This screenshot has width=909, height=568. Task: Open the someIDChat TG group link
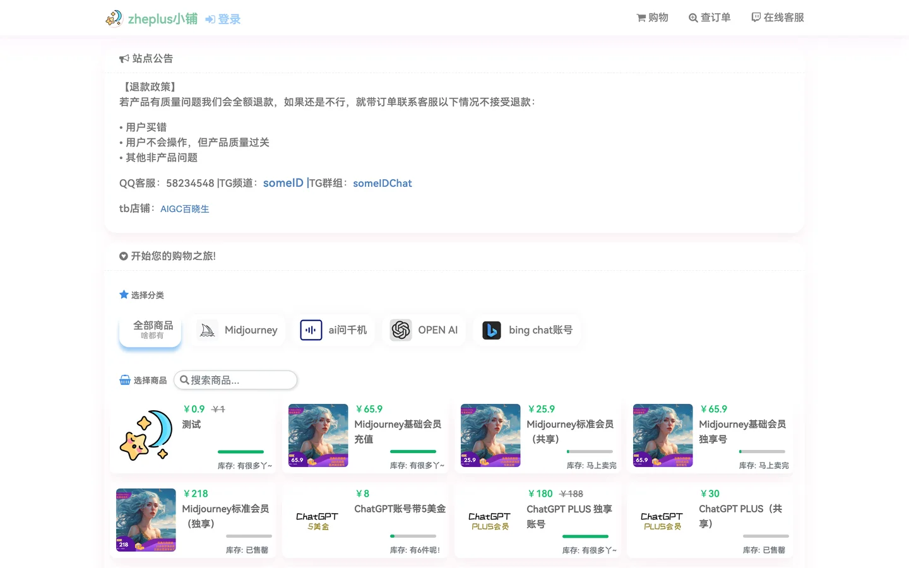click(x=383, y=183)
